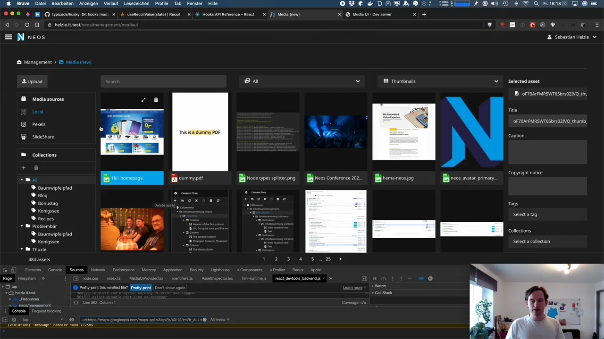Toggle 'Pause on exceptions' debugger icon
Viewport: 604px width, 339px height.
coord(430,278)
